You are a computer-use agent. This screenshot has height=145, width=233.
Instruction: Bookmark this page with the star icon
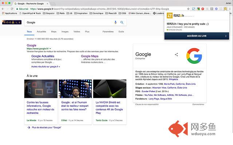coord(188,9)
